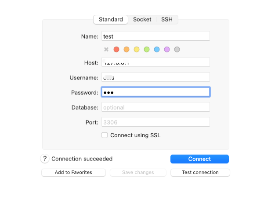This screenshot has width=264, height=199.
Task: Focus the Host input field
Action: (x=156, y=63)
